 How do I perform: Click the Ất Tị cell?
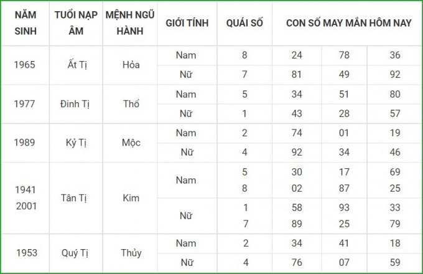76,65
